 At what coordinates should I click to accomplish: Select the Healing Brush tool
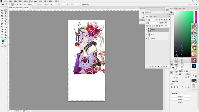click(6, 19)
